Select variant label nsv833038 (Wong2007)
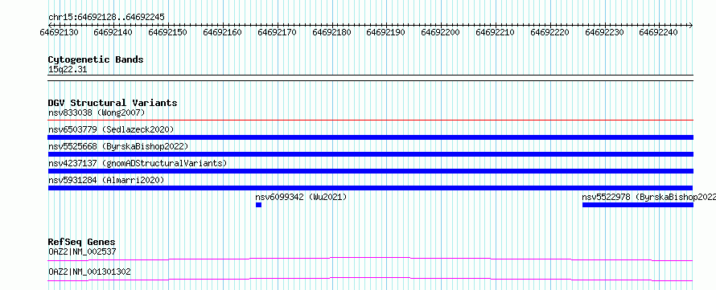Image resolution: width=716 pixels, height=290 pixels. coord(97,112)
